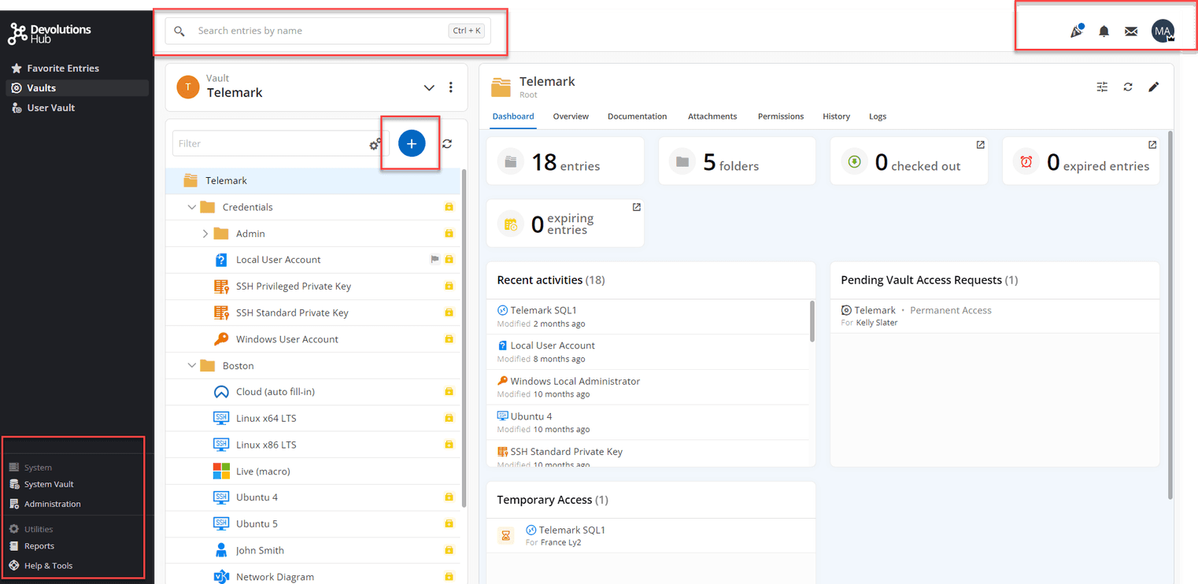Expand the Admin folder

205,234
